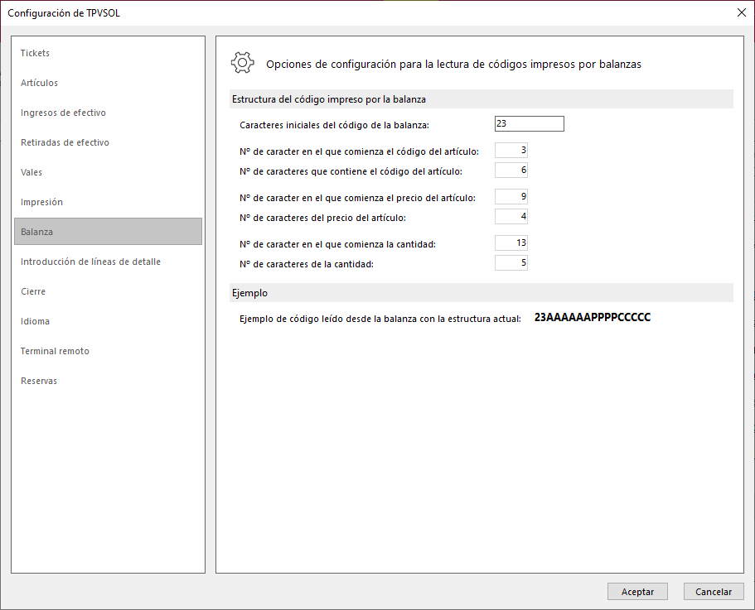Viewport: 755px width, 610px height.
Task: Click the article price start position field
Action: (511, 196)
